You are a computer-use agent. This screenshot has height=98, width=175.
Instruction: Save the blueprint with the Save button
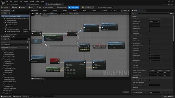pyautogui.click(x=14, y=7)
